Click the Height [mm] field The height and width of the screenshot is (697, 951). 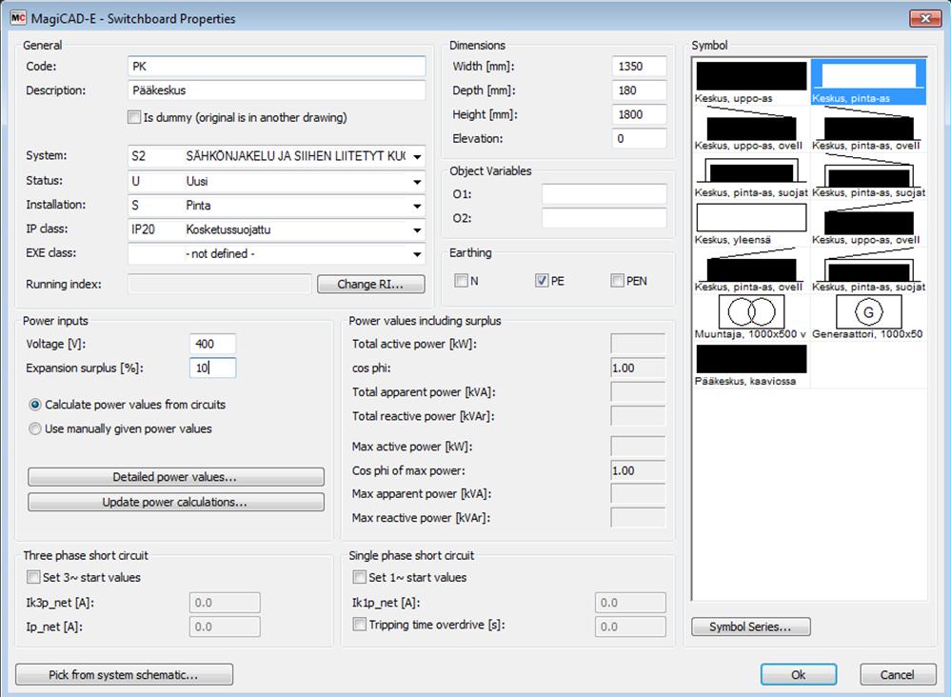tap(640, 114)
